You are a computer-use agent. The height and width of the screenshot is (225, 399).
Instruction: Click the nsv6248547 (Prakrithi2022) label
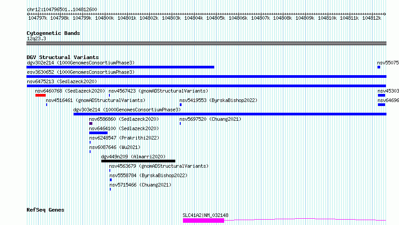pos(124,138)
